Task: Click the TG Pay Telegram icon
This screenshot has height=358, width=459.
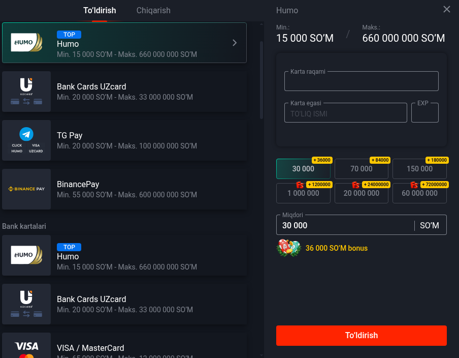Action: point(26,134)
